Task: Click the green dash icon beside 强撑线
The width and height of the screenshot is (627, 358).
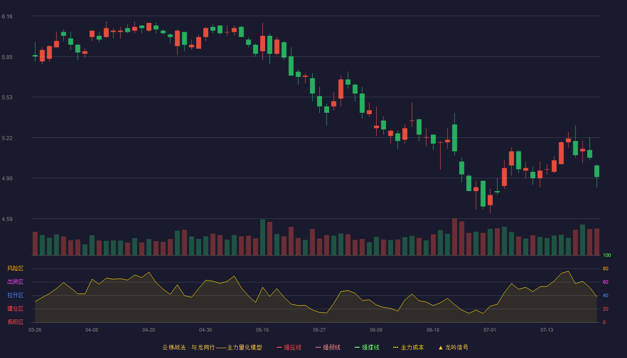Action: click(x=357, y=347)
